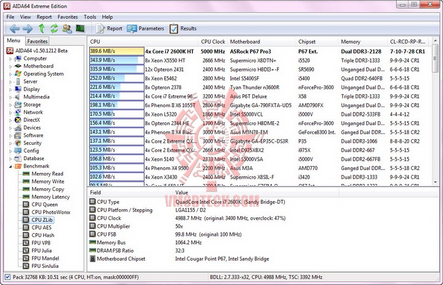Expand the Motherboard tree node
This screenshot has width=443, height=285.
(10, 66)
